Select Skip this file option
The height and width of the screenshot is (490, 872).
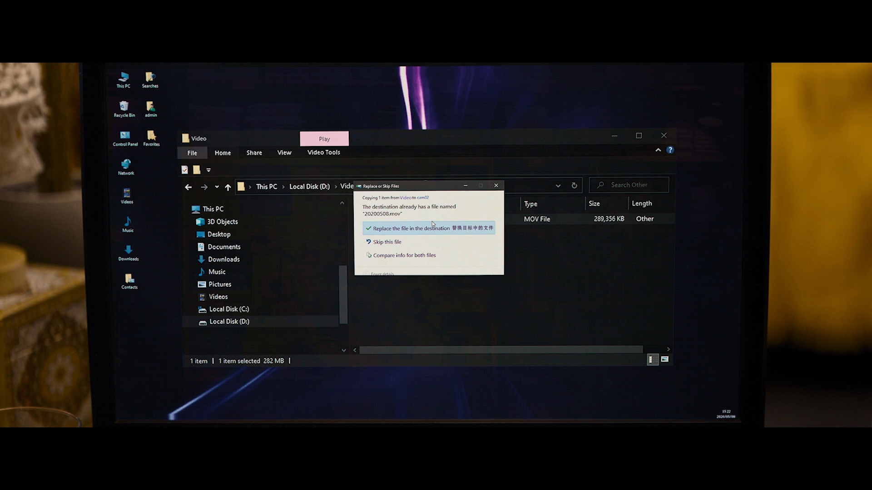387,242
